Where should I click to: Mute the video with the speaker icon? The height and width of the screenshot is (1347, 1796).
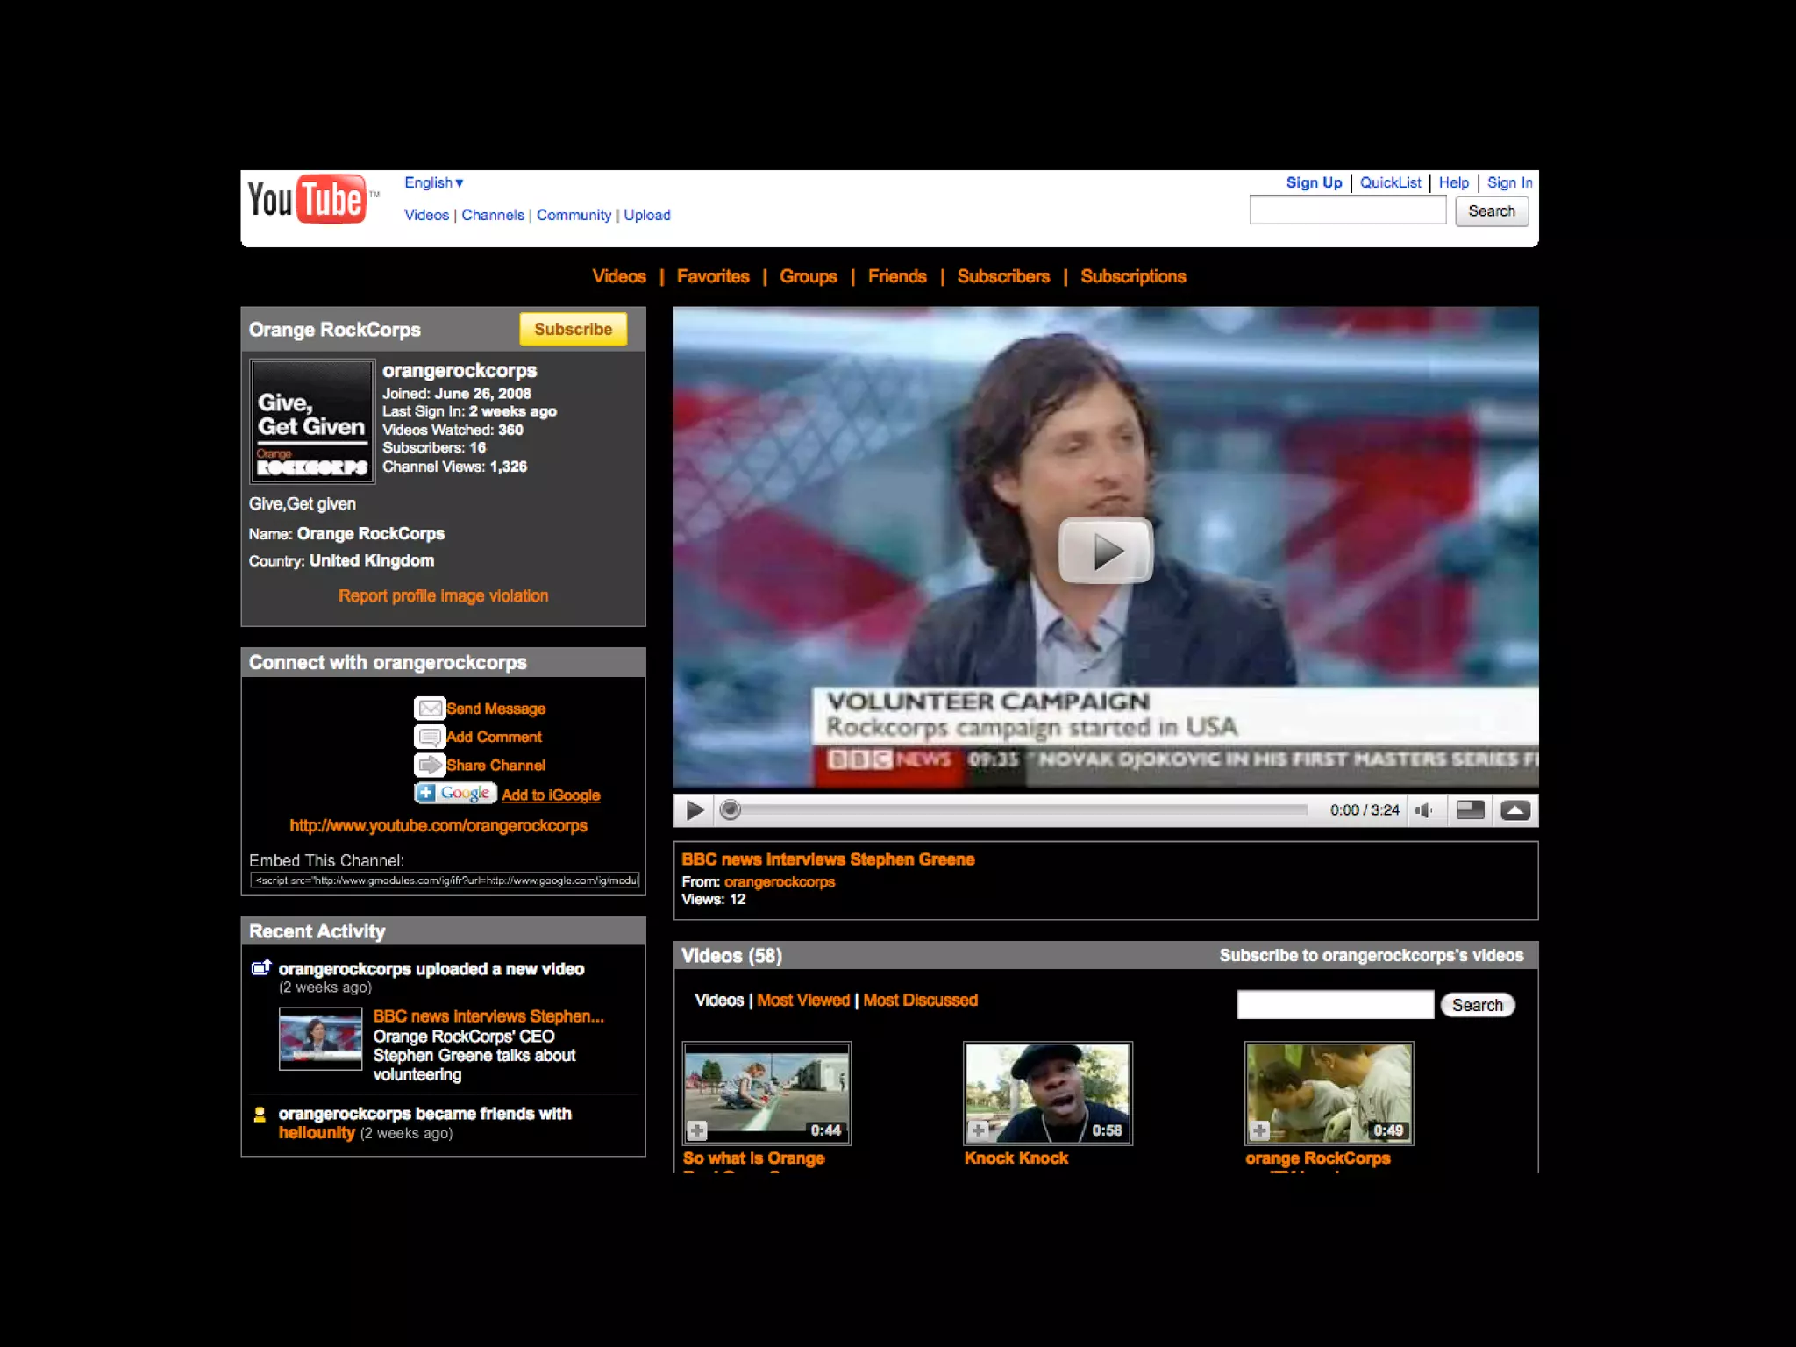[x=1423, y=810]
